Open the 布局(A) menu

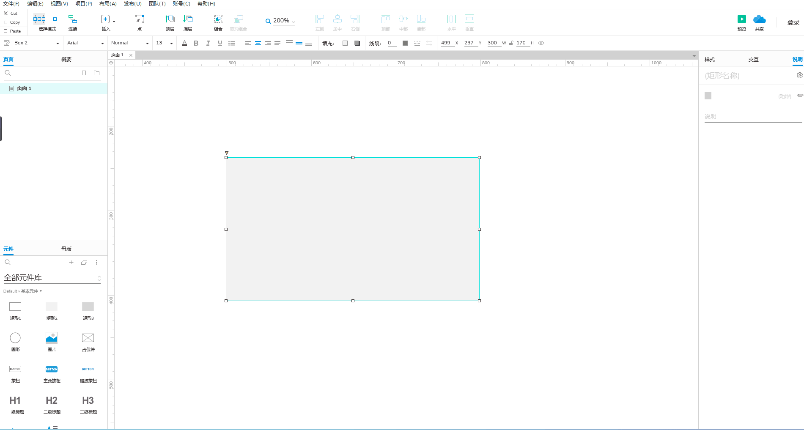click(x=108, y=4)
